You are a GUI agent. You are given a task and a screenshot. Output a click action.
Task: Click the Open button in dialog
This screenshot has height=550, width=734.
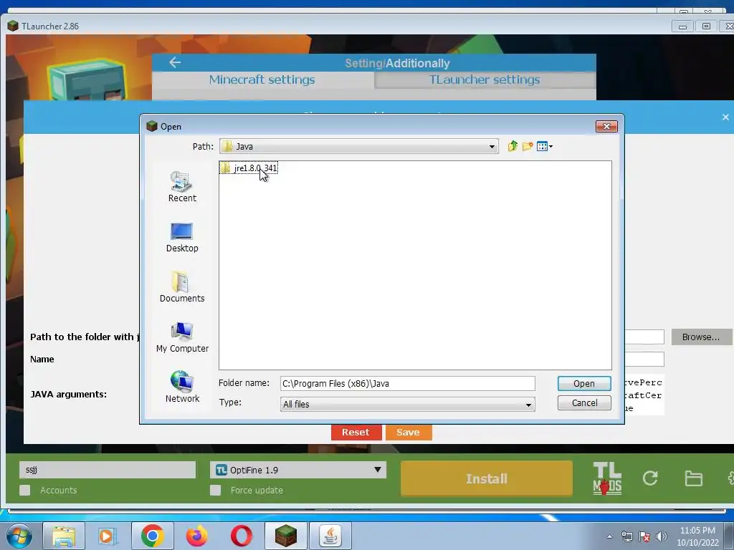(584, 384)
